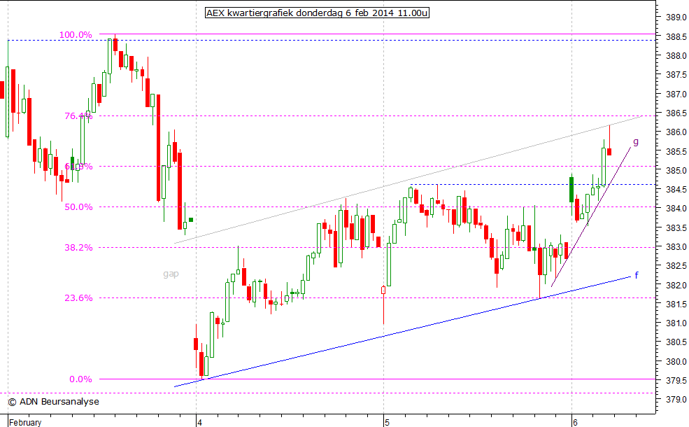This screenshot has width=689, height=427.
Task: Select the 100.0% Fibonacci label
Action: tap(76, 35)
